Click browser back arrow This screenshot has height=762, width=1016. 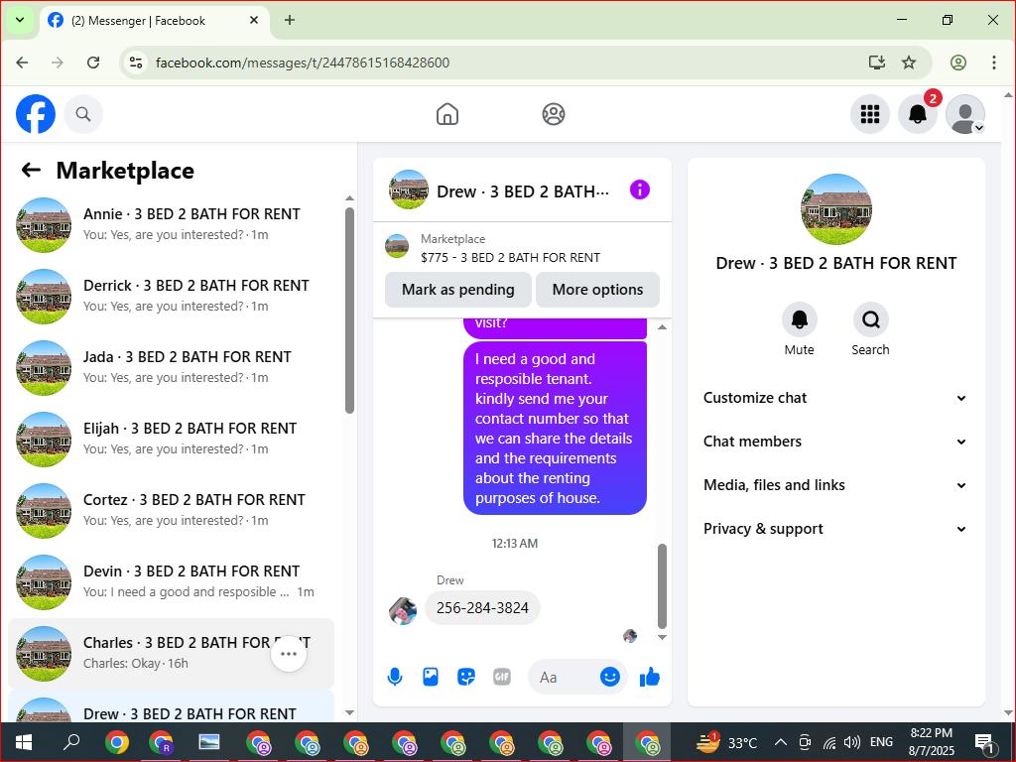tap(22, 63)
